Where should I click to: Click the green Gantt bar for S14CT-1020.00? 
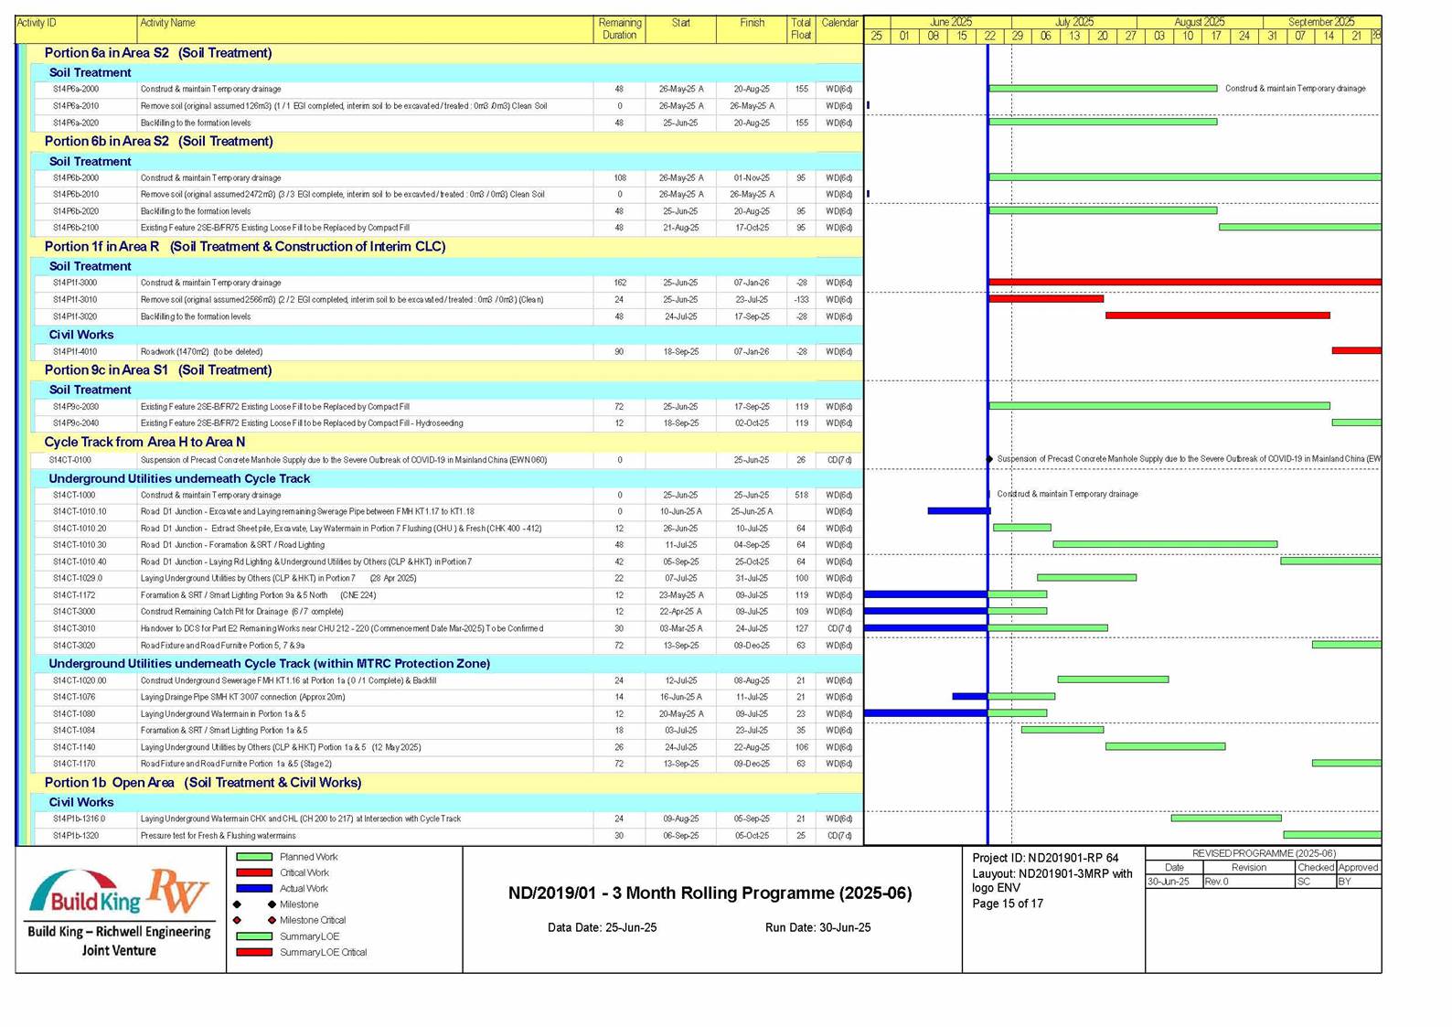coord(1113,679)
